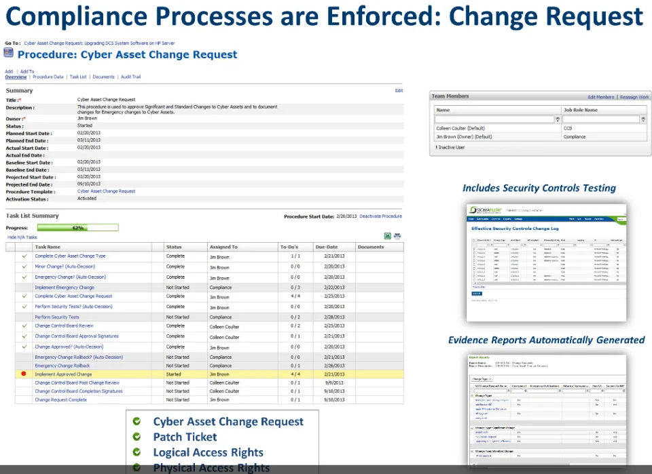The width and height of the screenshot is (652, 474).
Task: Open Emergency Change Rollback? (Auto-Decision) task
Action: [x=79, y=357]
